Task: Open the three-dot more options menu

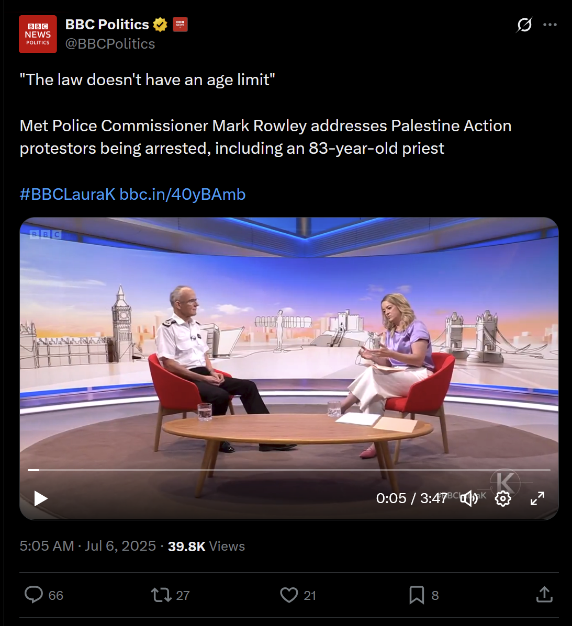Action: (550, 25)
